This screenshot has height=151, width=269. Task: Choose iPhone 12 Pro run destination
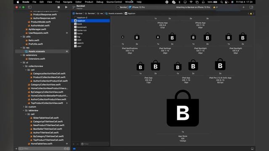[137, 8]
